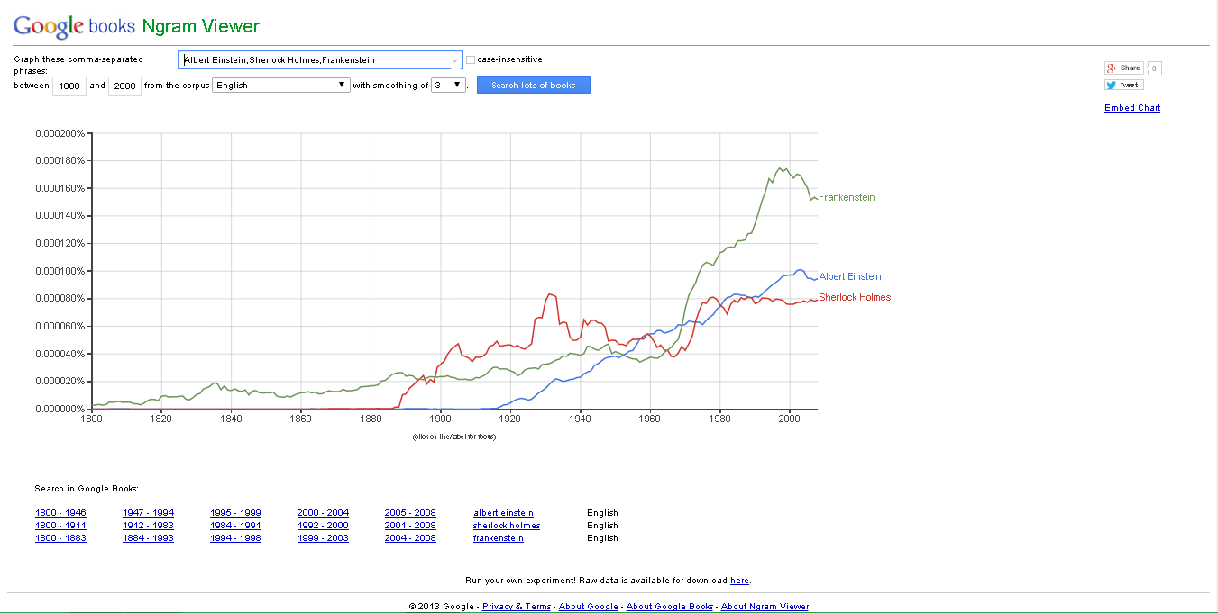Click Search lots of books button
1218x613 pixels.
[534, 85]
